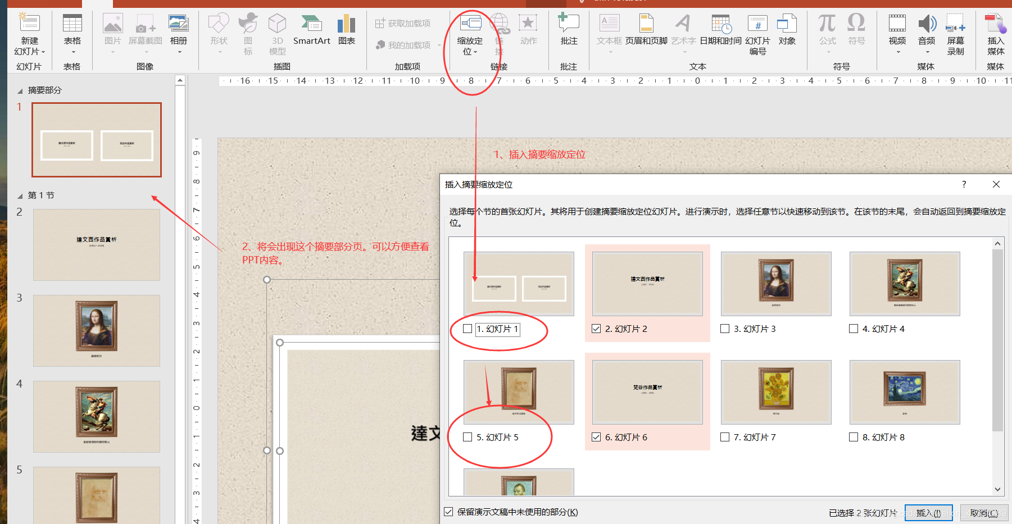Expand Video (视频) dropdown arrow
Viewport: 1012px width, 524px height.
[x=898, y=52]
